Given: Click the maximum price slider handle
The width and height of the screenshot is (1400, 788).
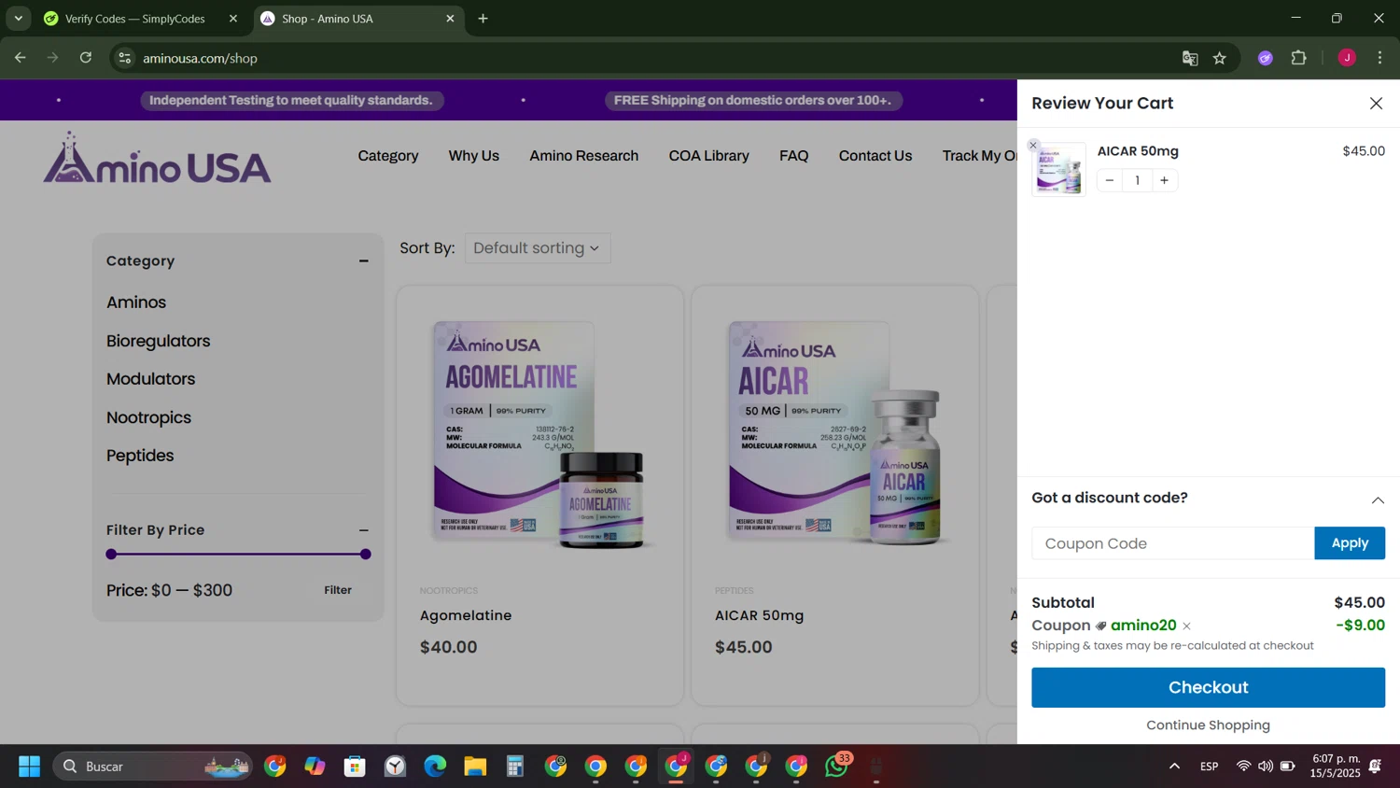Looking at the screenshot, I should tap(366, 555).
